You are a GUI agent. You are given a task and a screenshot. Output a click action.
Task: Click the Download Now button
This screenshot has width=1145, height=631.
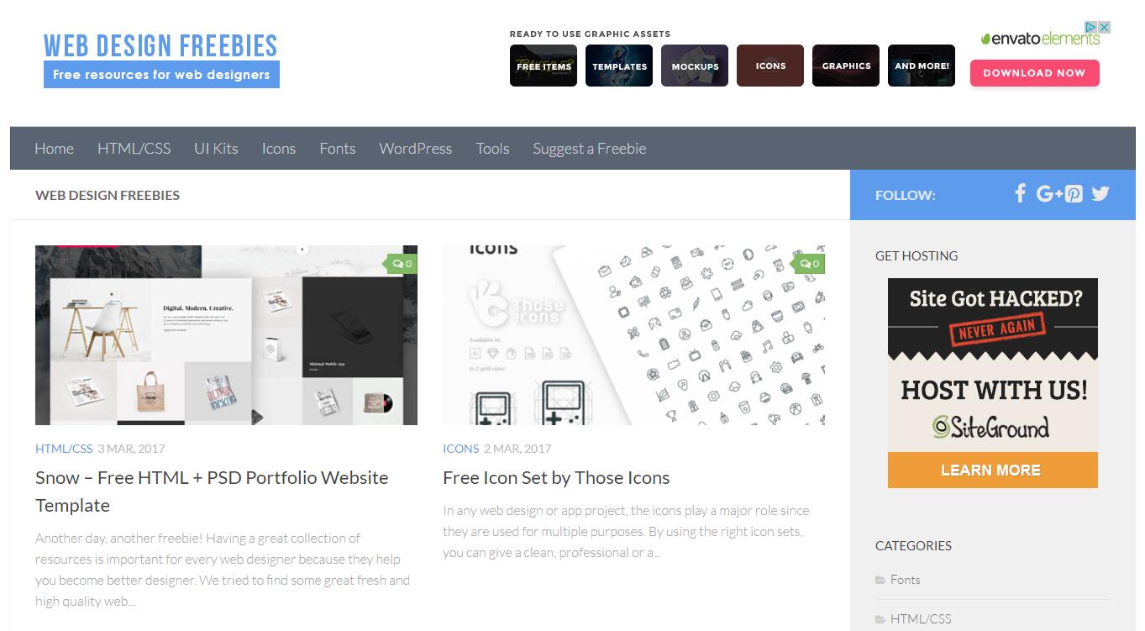coord(1035,73)
